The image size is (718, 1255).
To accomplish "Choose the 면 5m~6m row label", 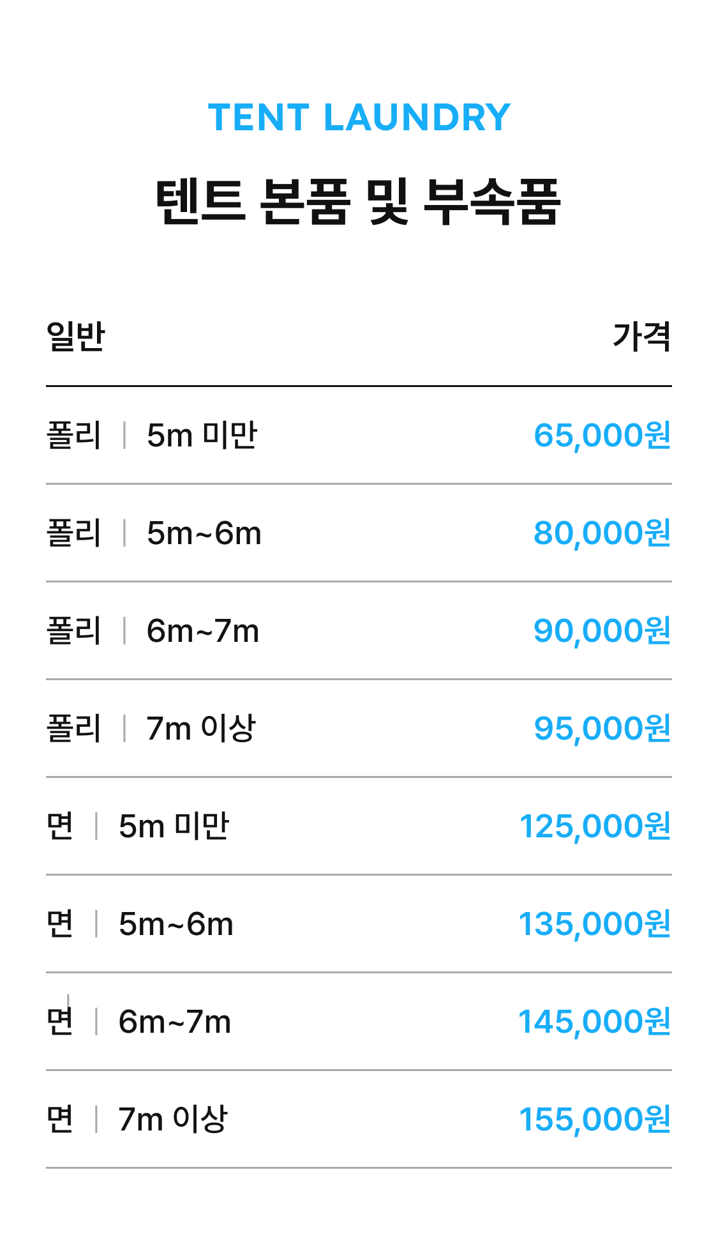I will (x=140, y=924).
